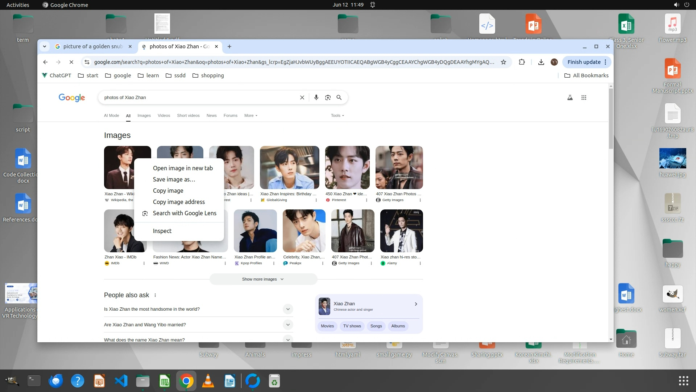This screenshot has width=696, height=392.
Task: Expand the Show more images button
Action: pos(263,279)
